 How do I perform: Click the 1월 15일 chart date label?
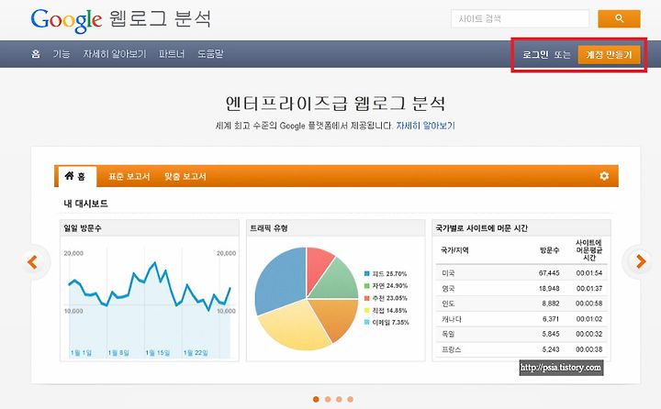click(158, 352)
